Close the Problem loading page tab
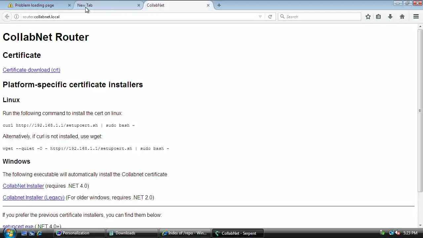 click(69, 5)
